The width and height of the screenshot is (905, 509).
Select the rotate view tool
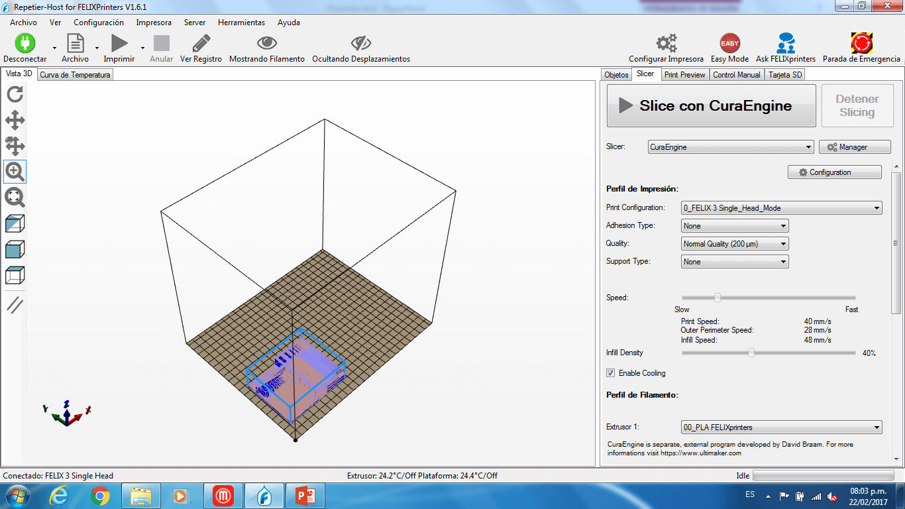tap(15, 94)
